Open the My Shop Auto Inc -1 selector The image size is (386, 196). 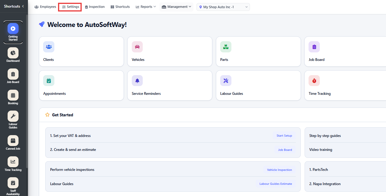click(x=223, y=7)
